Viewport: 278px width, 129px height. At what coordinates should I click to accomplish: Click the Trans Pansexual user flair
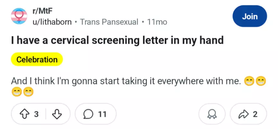pyautogui.click(x=109, y=22)
